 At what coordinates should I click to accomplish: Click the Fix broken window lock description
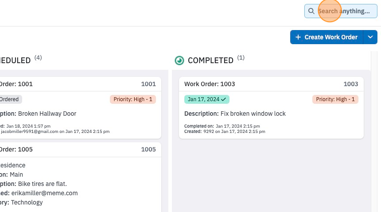click(253, 114)
